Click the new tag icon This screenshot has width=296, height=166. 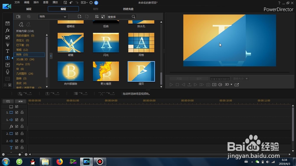click(x=21, y=25)
